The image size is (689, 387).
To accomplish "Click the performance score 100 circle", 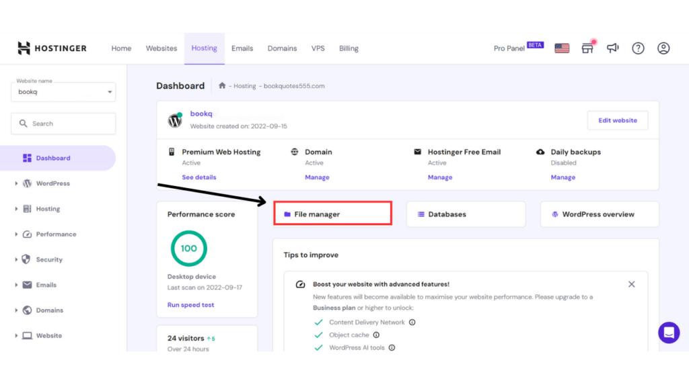I will point(189,249).
